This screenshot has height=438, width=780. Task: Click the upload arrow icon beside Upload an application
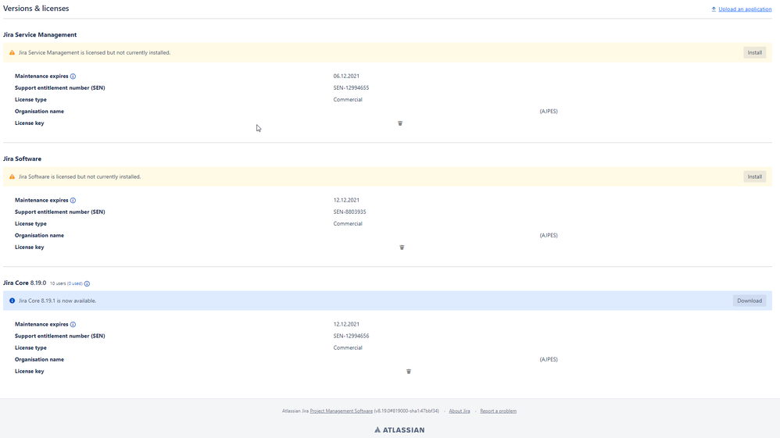(x=714, y=9)
